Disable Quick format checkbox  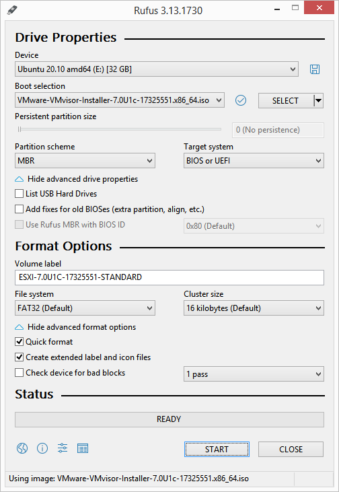coord(20,342)
